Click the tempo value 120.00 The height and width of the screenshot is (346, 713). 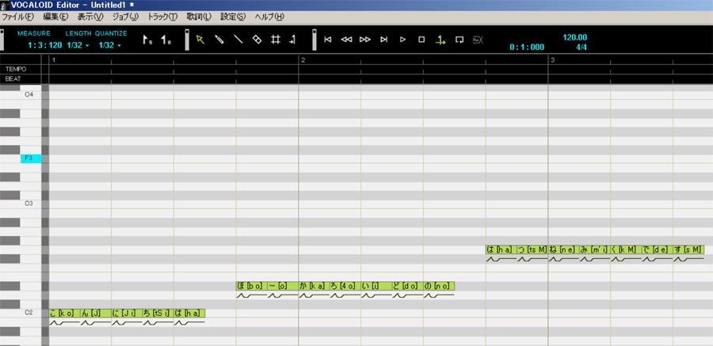point(575,37)
